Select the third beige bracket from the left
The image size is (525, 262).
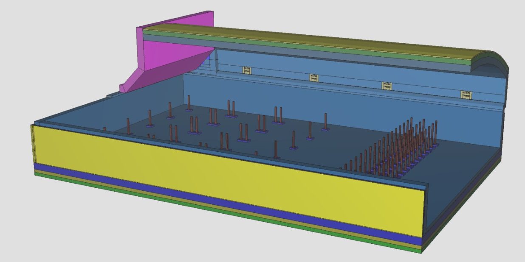pyautogui.click(x=387, y=86)
